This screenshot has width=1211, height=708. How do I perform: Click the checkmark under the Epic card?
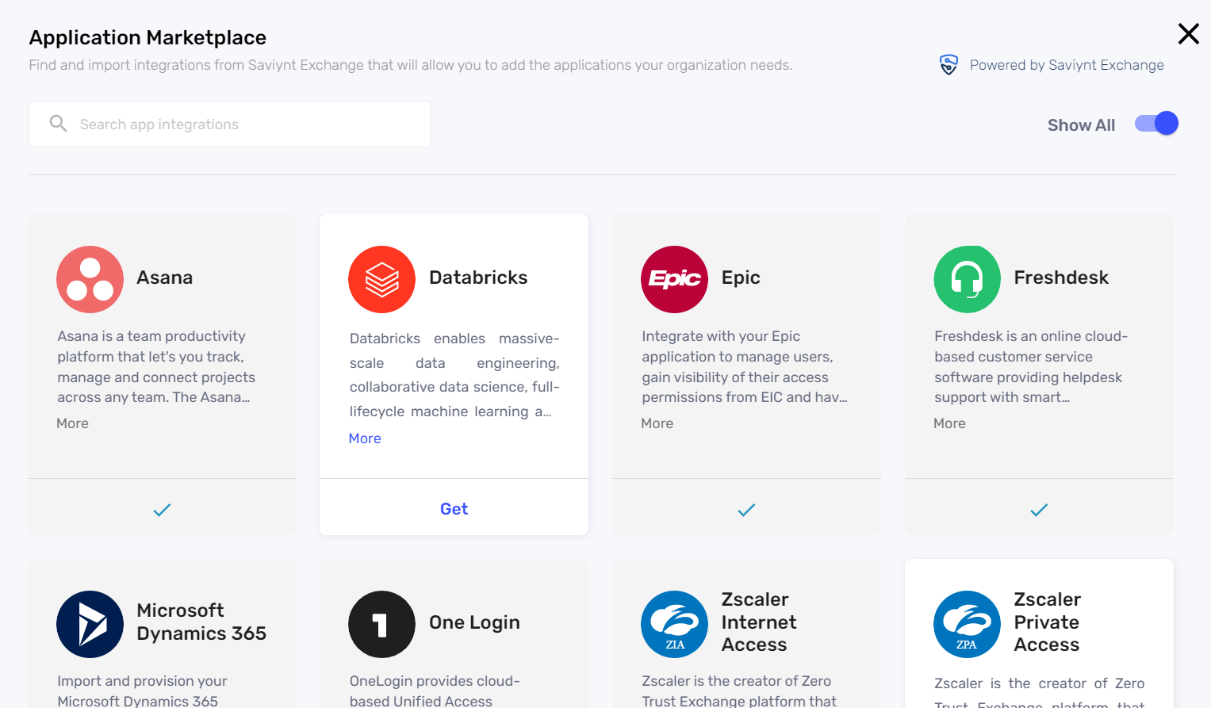point(745,510)
